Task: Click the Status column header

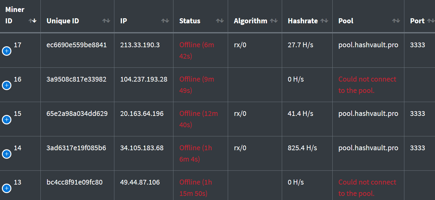Action: coord(190,21)
